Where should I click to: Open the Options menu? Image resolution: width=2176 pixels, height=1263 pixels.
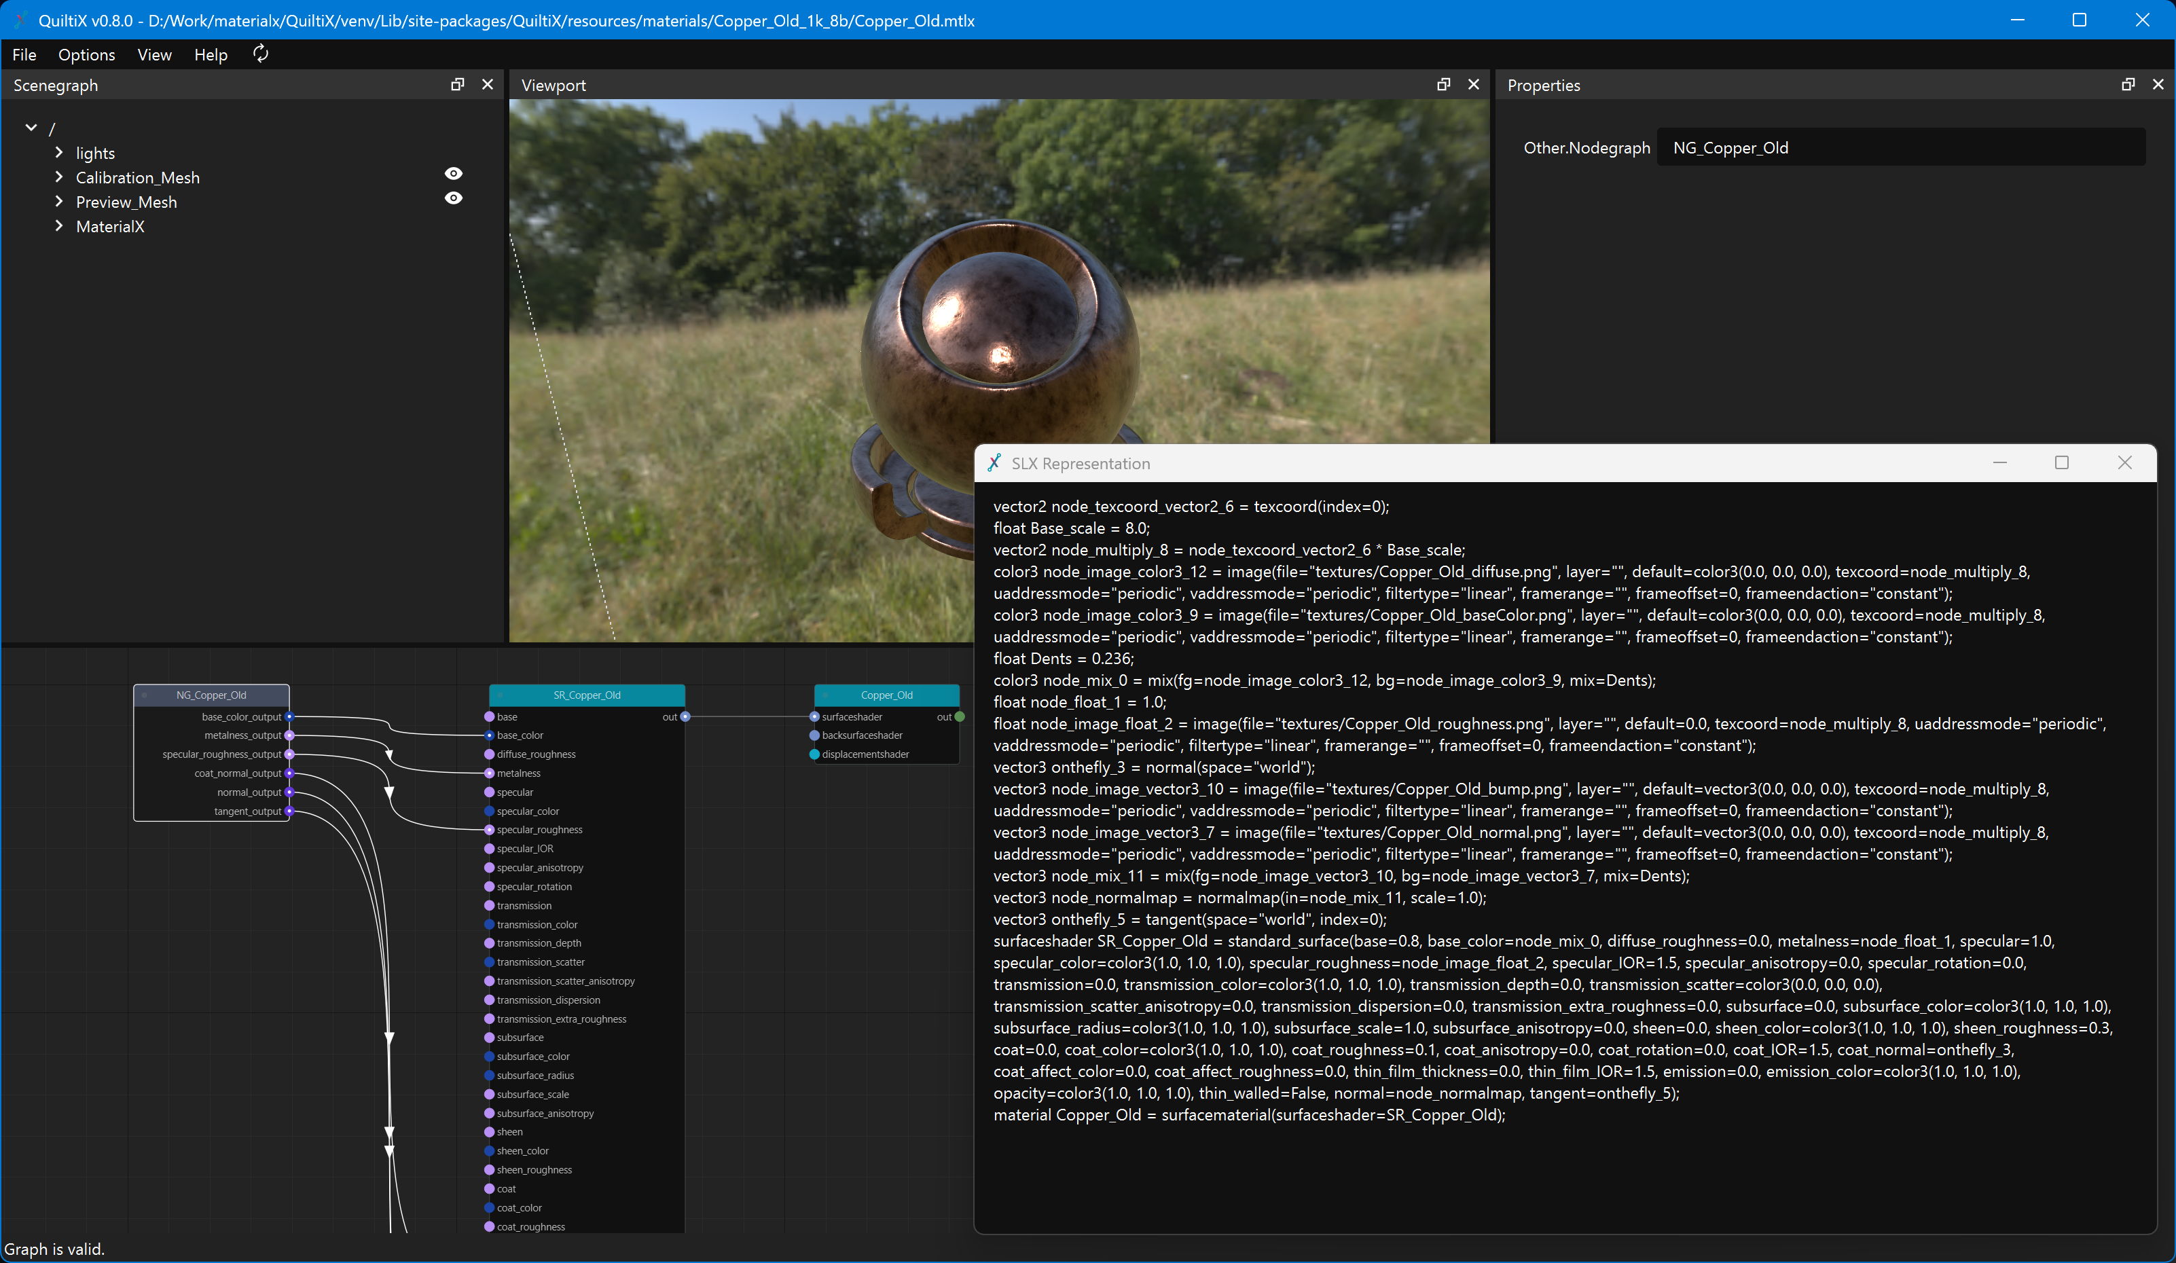[86, 54]
